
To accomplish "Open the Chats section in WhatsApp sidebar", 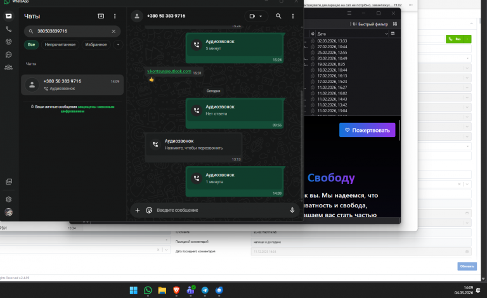I will point(8,16).
